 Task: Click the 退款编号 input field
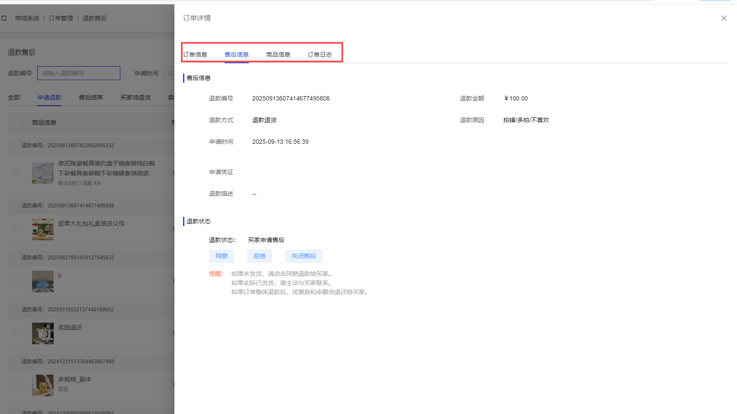79,73
